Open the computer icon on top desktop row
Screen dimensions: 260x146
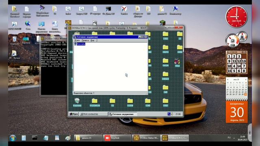pos(175,11)
